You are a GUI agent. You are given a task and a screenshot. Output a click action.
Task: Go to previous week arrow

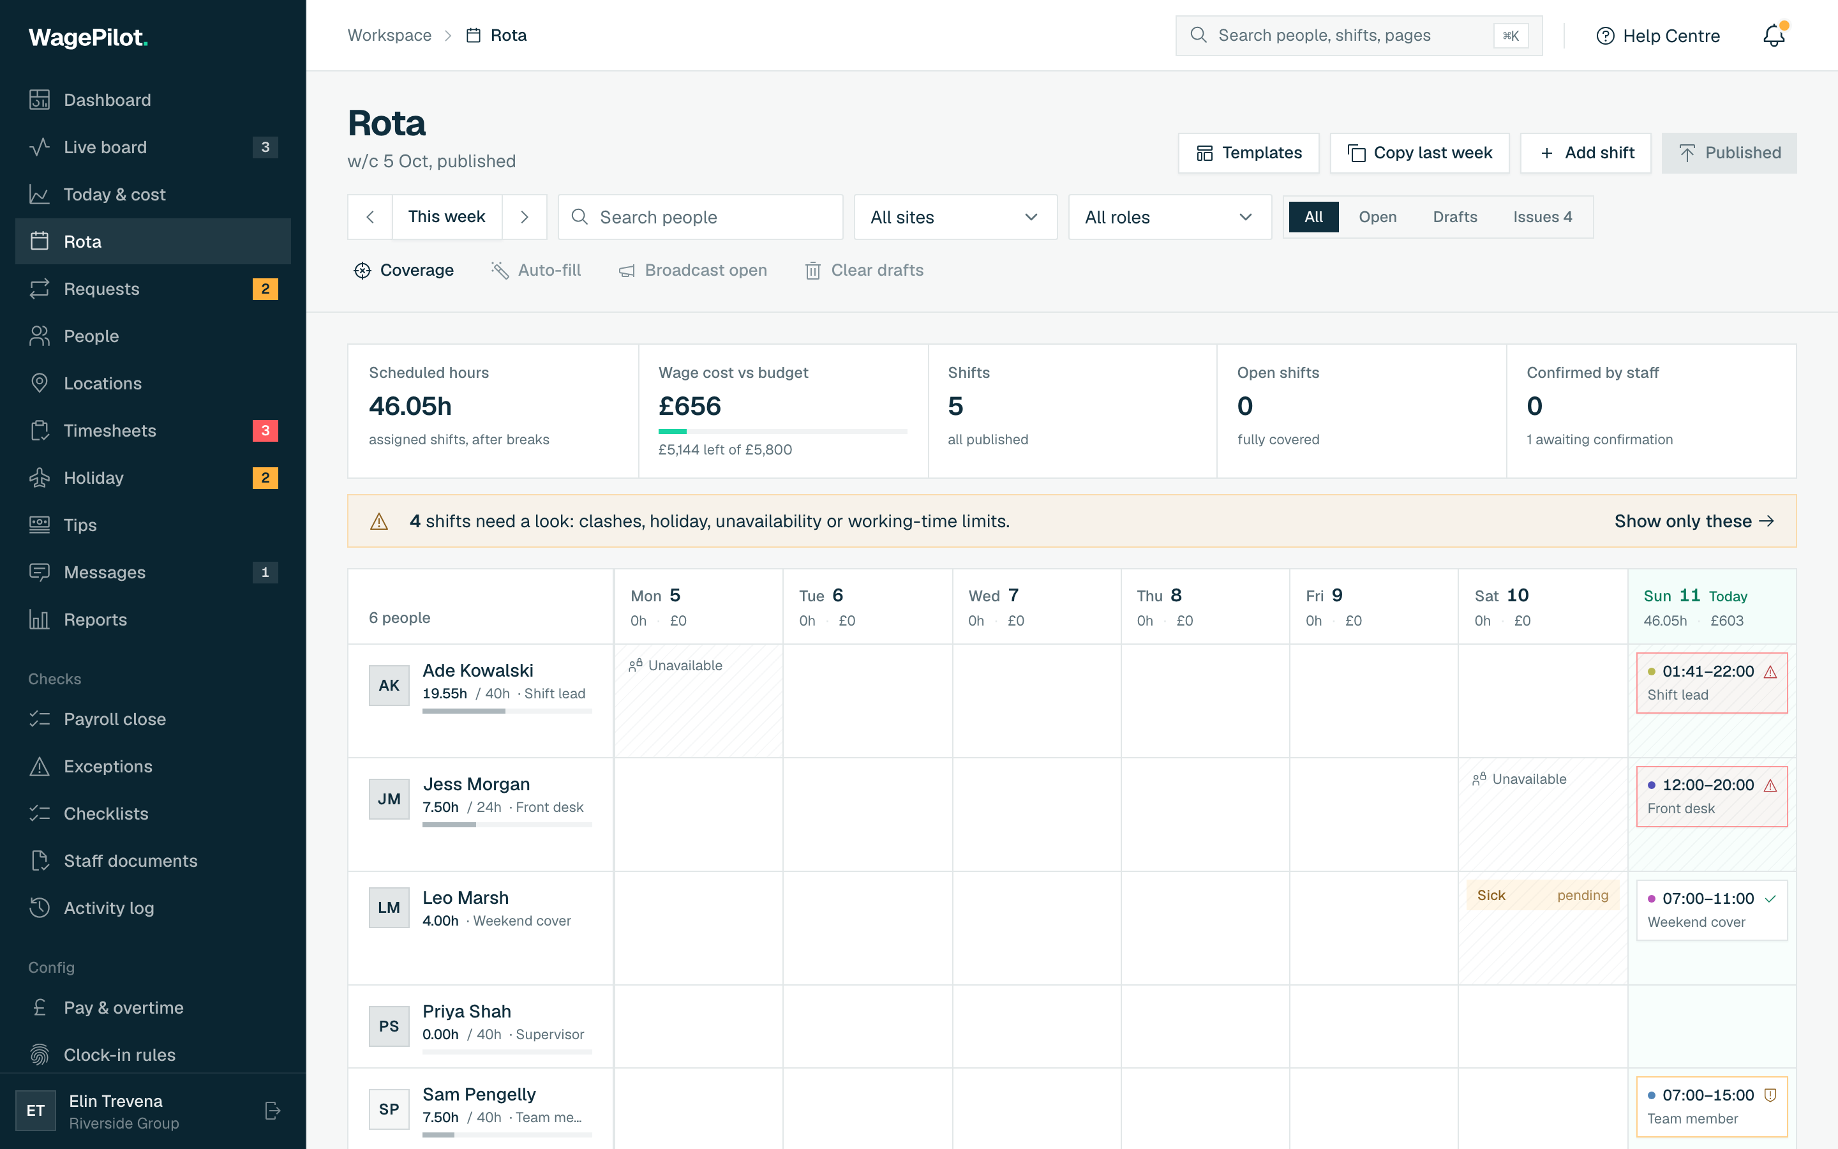pos(370,217)
